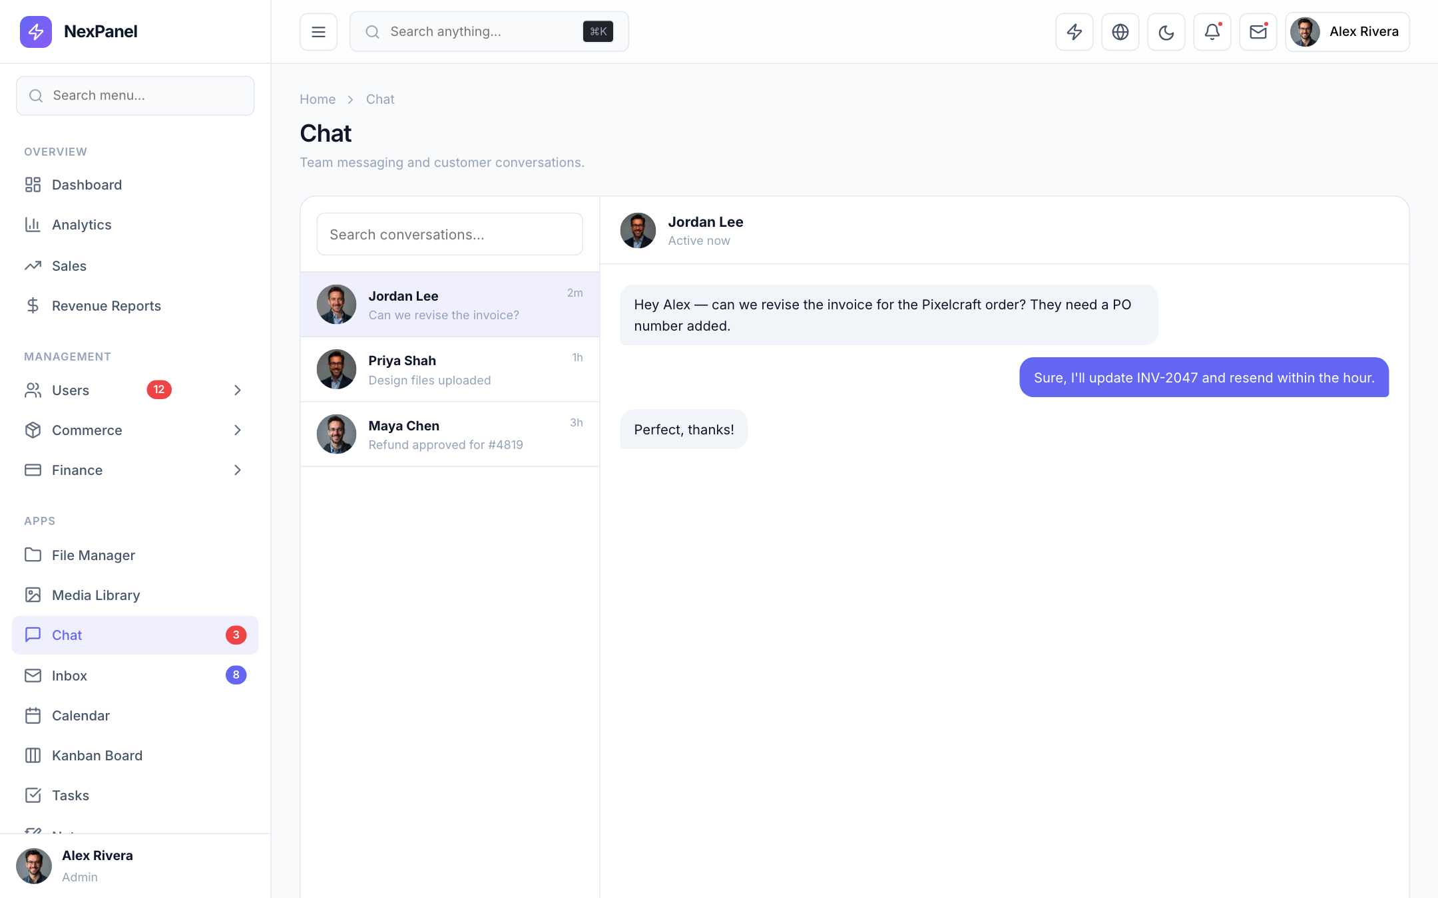Go to Analytics in the sidebar
Image resolution: width=1438 pixels, height=898 pixels.
click(135, 225)
